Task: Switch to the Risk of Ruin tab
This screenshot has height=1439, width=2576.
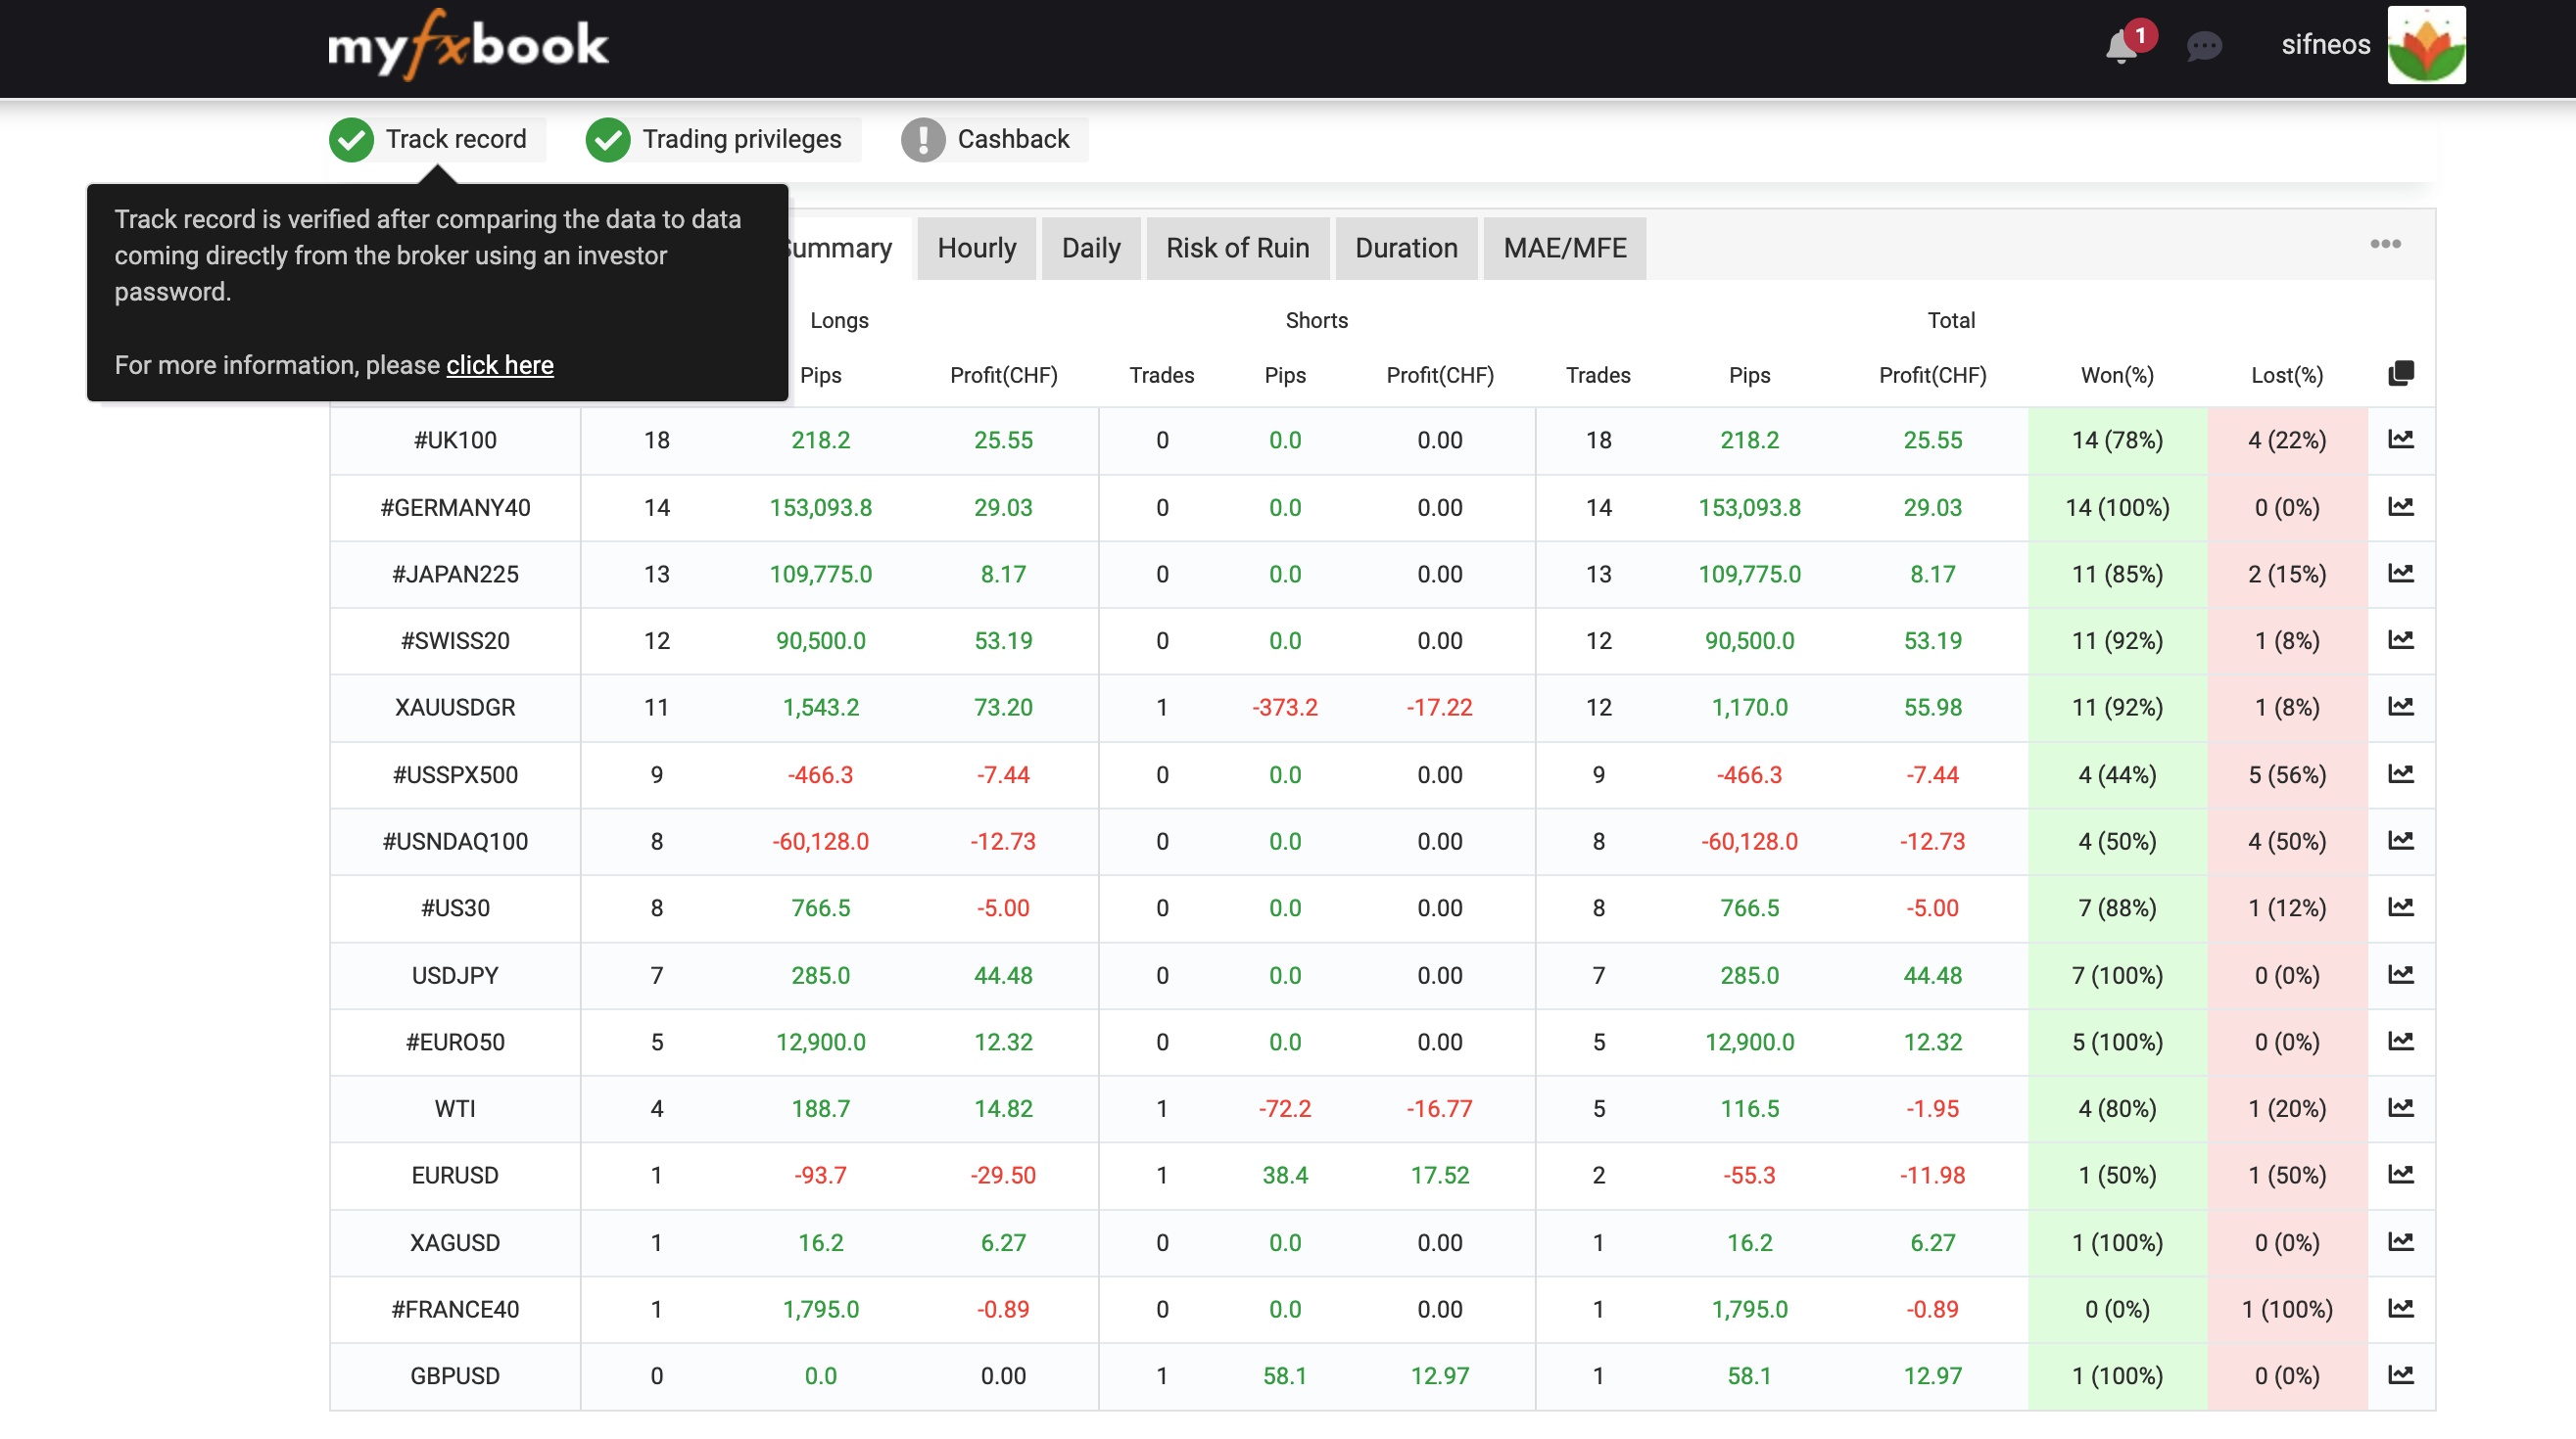Action: 1237,249
